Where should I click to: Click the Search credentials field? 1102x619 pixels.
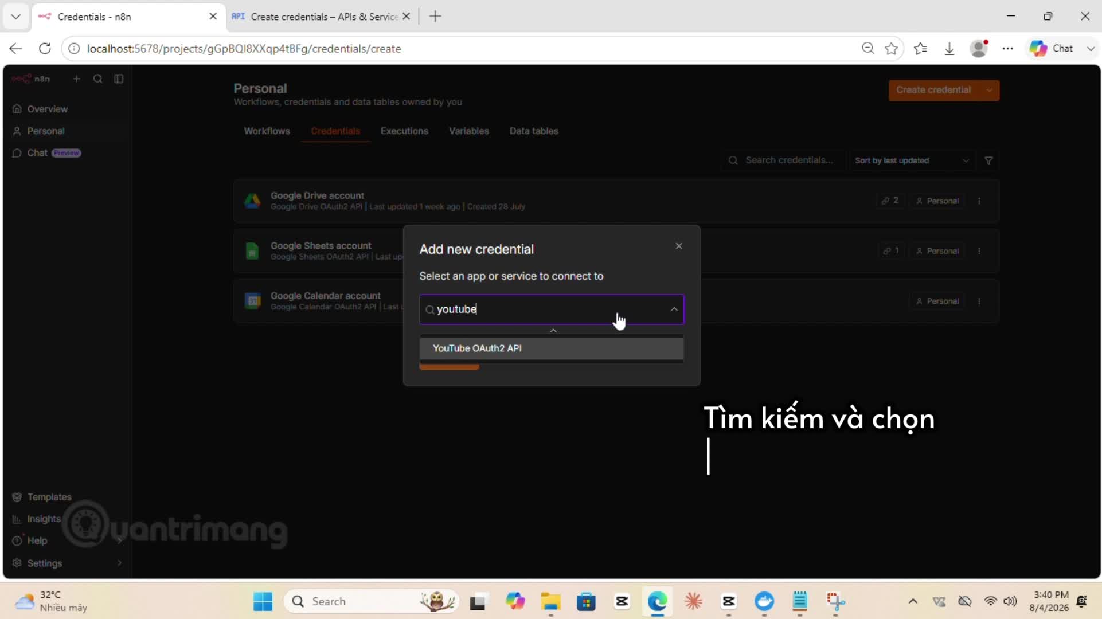(783, 160)
